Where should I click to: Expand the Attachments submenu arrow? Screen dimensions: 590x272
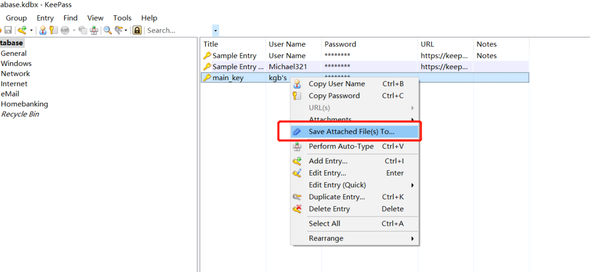413,120
